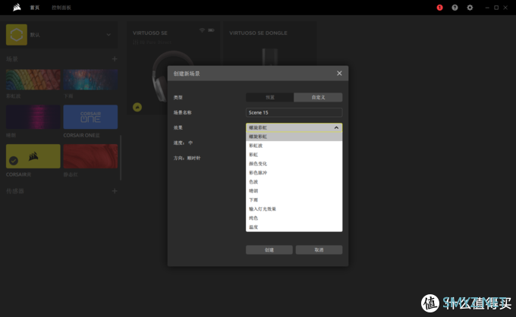Select the purple 晴朗 scene thumbnail
516x317 pixels.
33,117
